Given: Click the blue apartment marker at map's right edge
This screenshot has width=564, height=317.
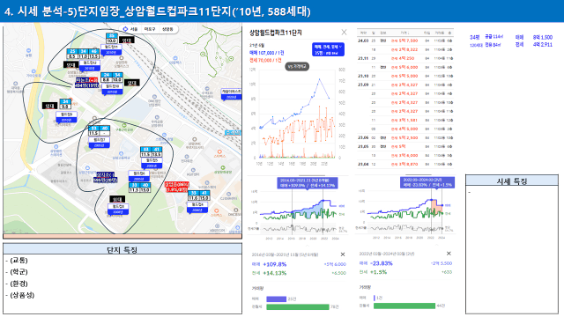Looking at the screenshot, I should click(231, 94).
